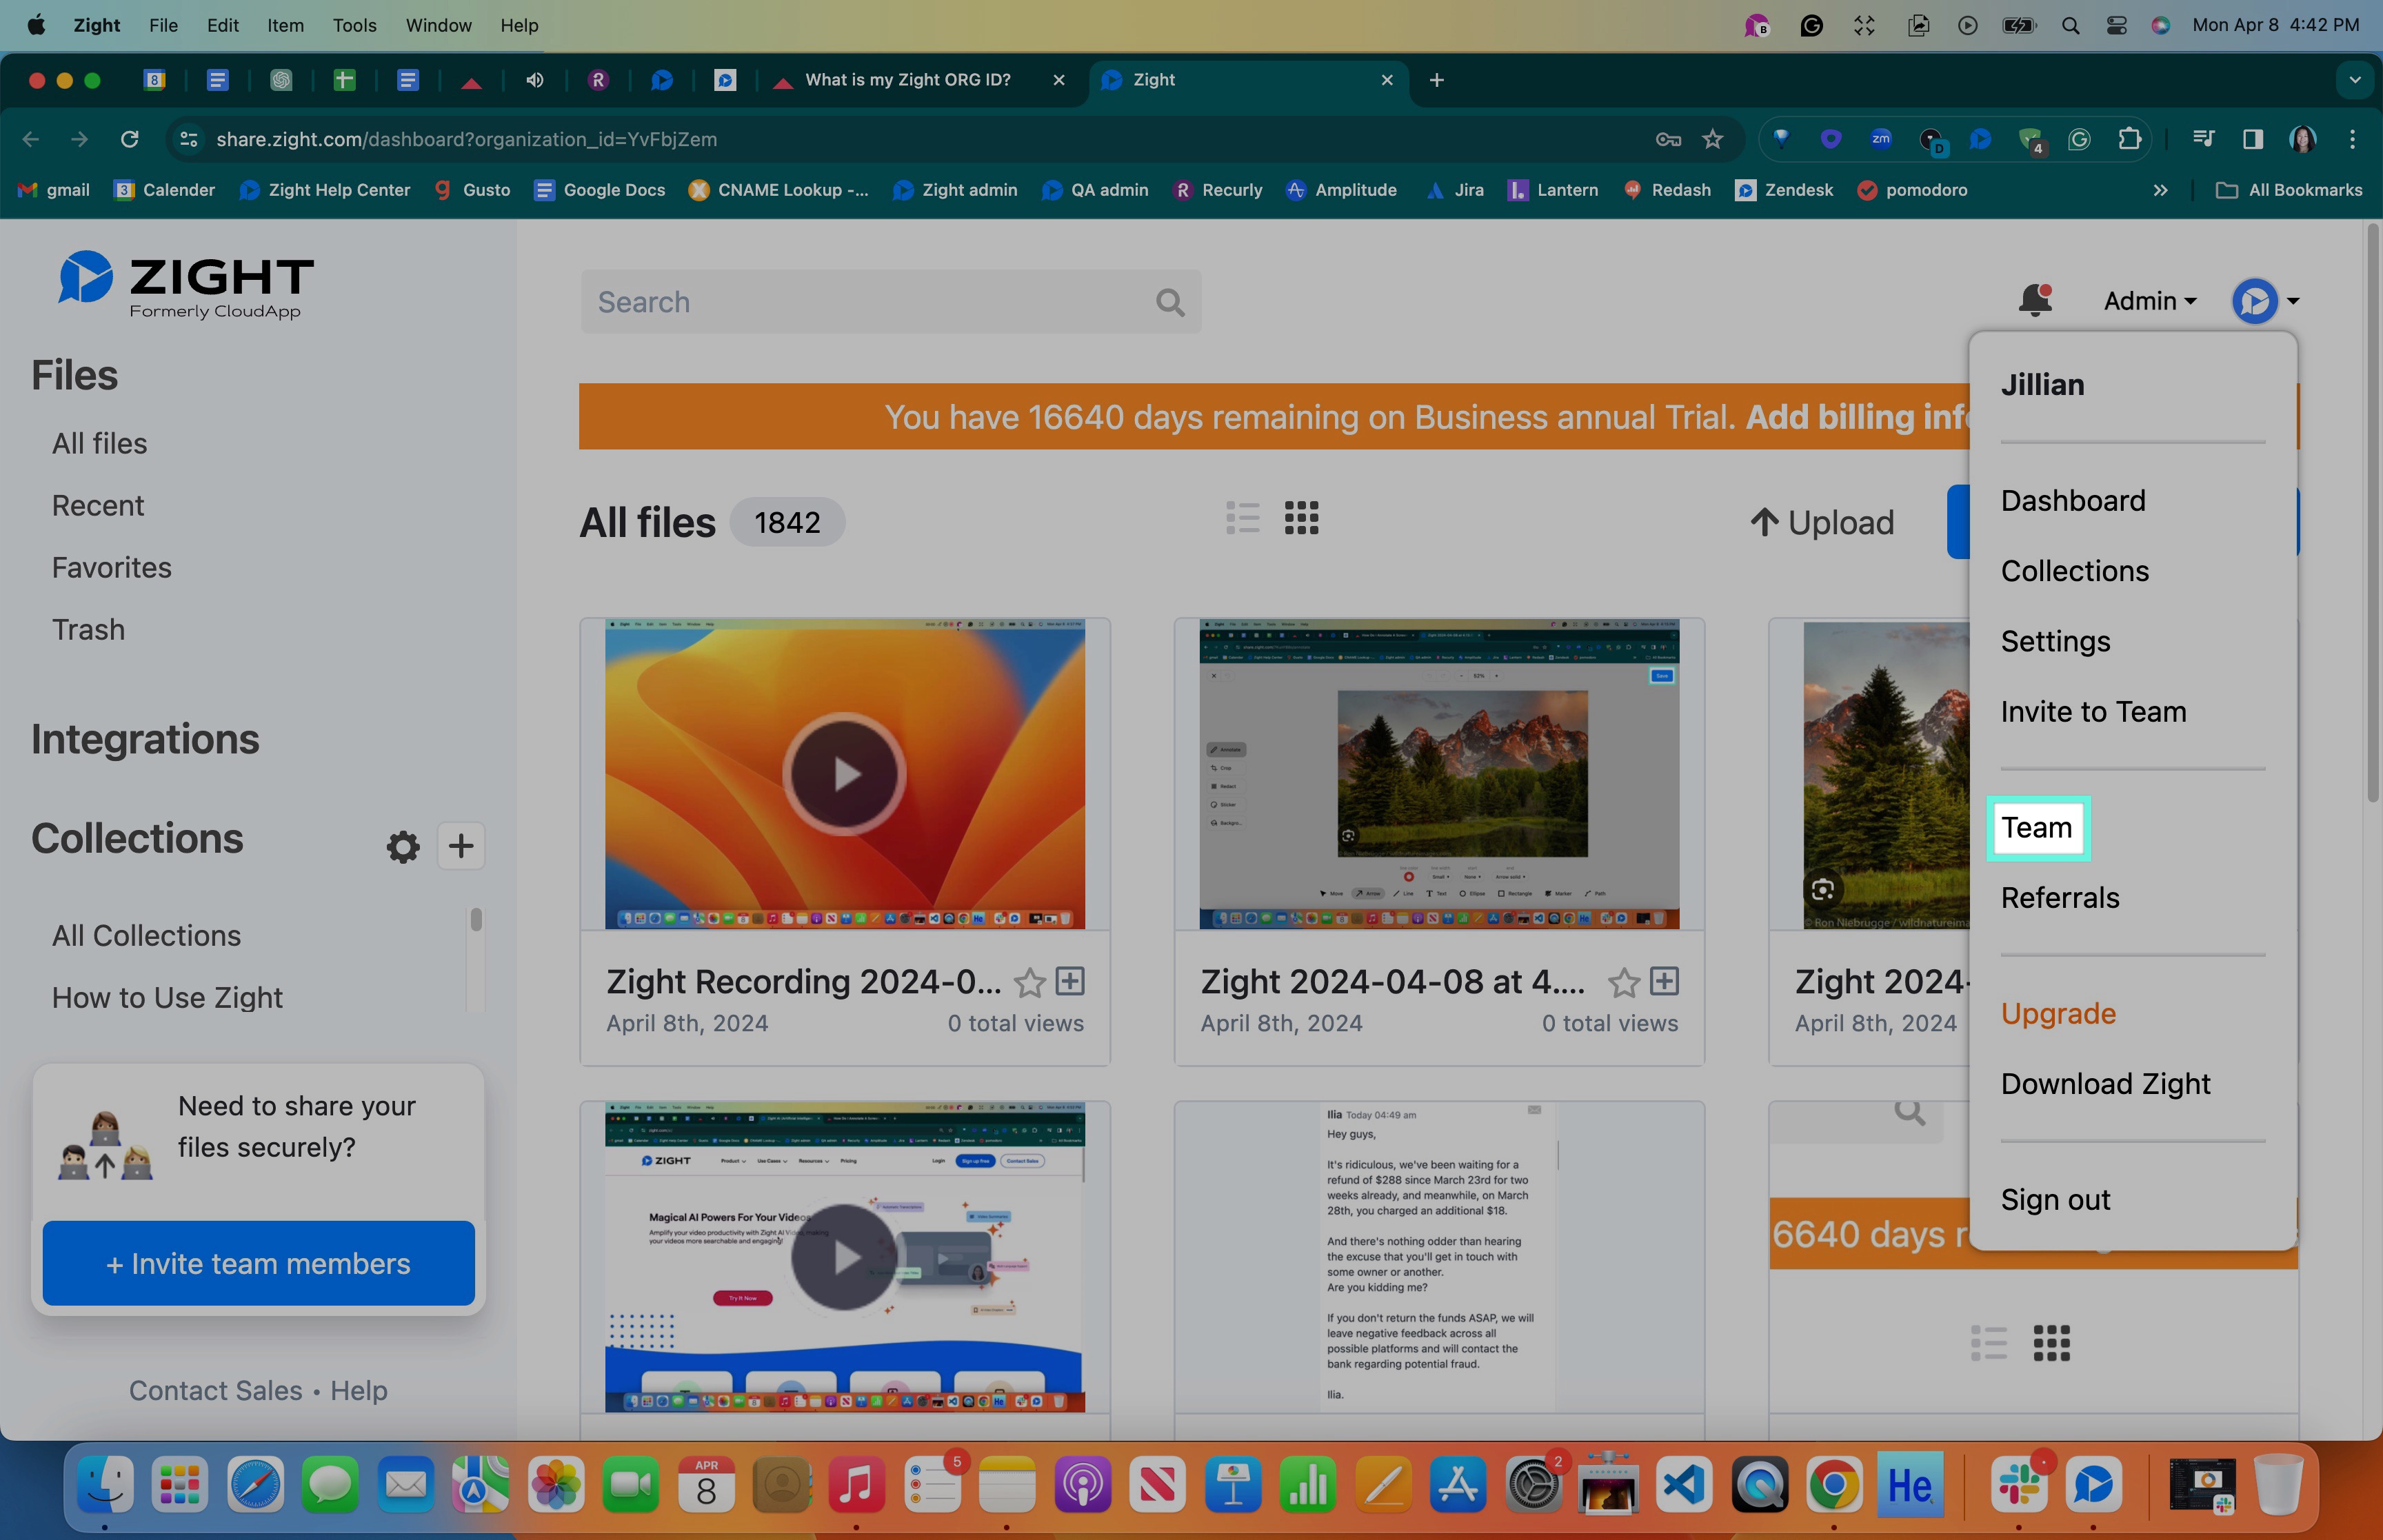Click Invite team members button
Viewport: 2383px width, 1540px height.
tap(258, 1263)
